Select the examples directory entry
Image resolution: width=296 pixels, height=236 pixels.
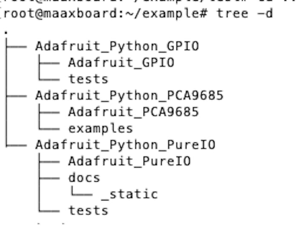coord(100,128)
